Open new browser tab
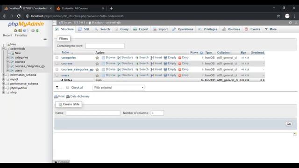The image size is (299, 168). click(111, 8)
